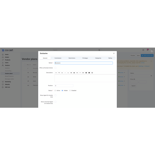
Task: Click the Add vendor plan button
Action: click(x=147, y=56)
